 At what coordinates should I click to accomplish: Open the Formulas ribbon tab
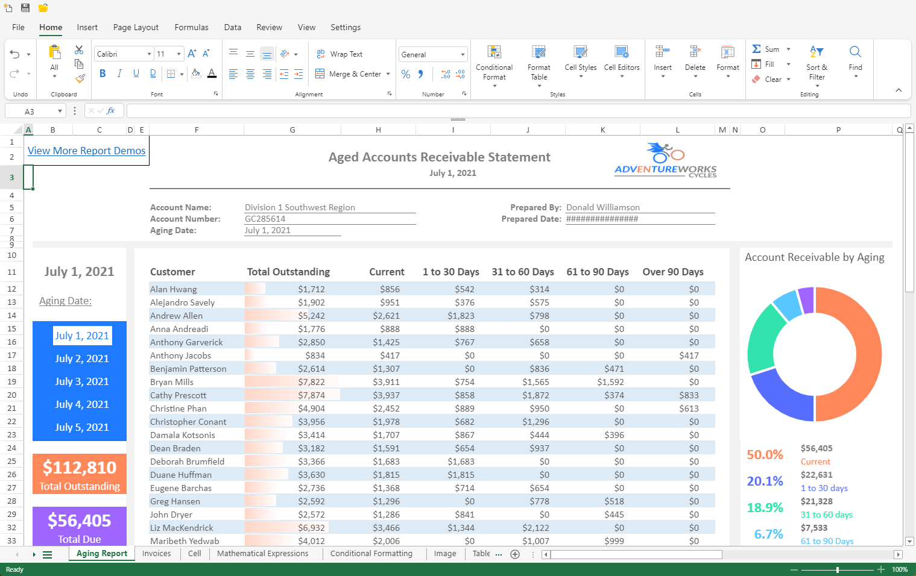191,27
